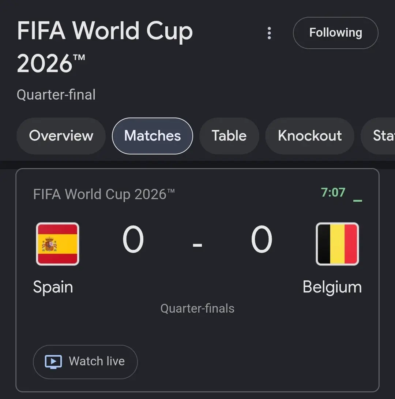Screen dimensions: 395x399
Task: Open the partially visible Stats tab
Action: 378,136
